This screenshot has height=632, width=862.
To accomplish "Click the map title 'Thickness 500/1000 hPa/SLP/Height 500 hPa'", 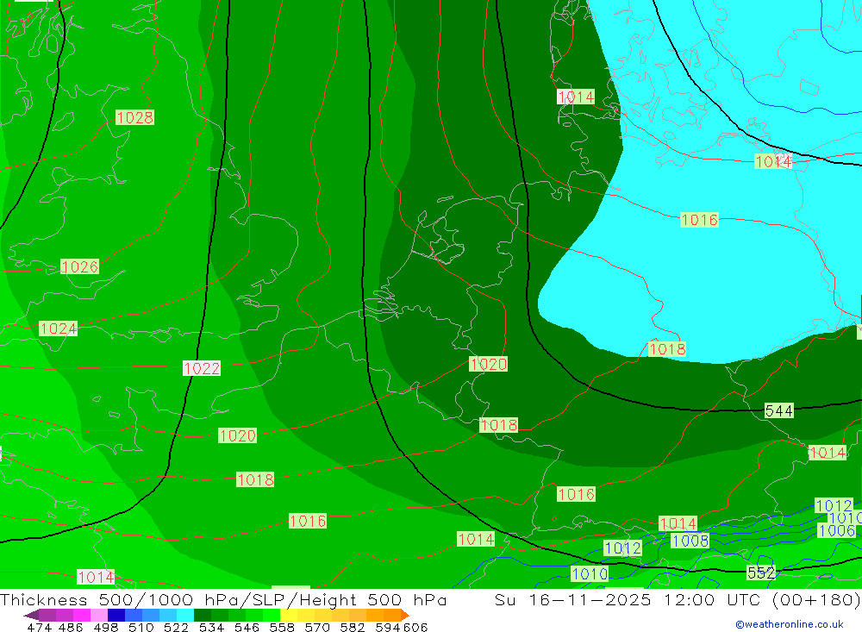I will (x=223, y=599).
